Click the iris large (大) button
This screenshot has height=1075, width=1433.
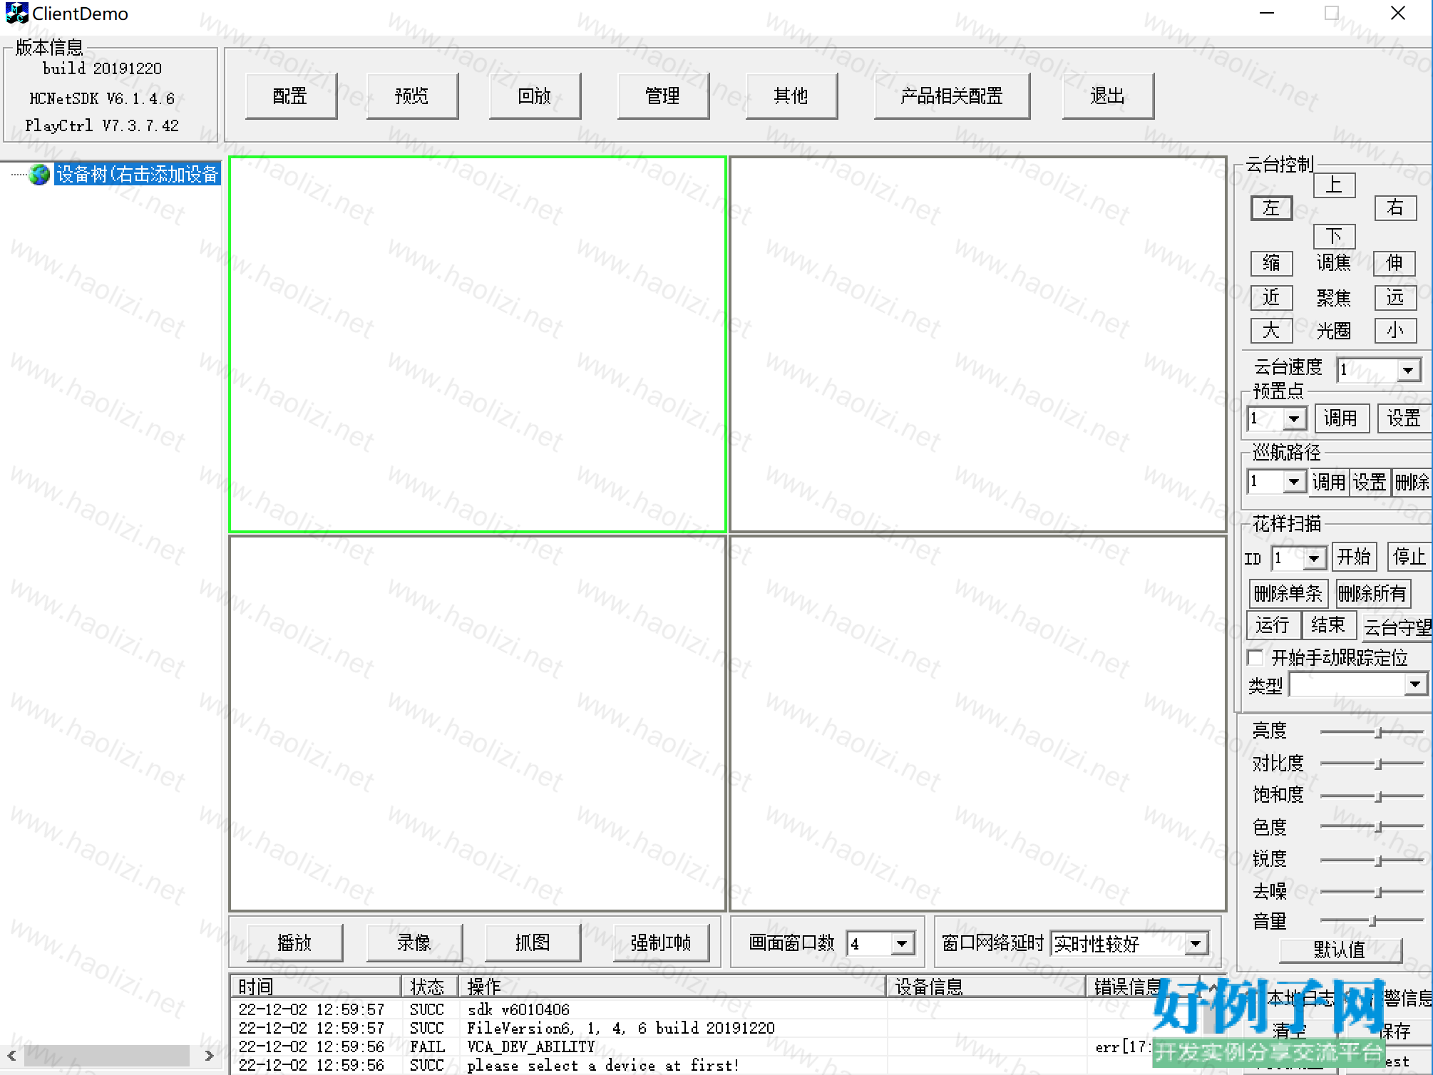(x=1271, y=331)
